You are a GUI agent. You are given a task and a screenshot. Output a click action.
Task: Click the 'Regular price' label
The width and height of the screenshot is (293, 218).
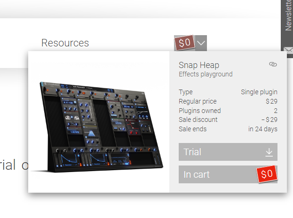pos(198,101)
